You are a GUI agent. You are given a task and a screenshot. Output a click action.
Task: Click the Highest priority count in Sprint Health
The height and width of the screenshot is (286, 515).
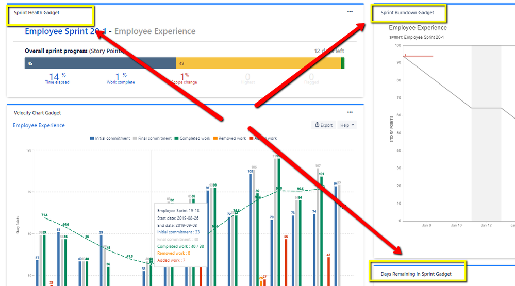pyautogui.click(x=247, y=78)
